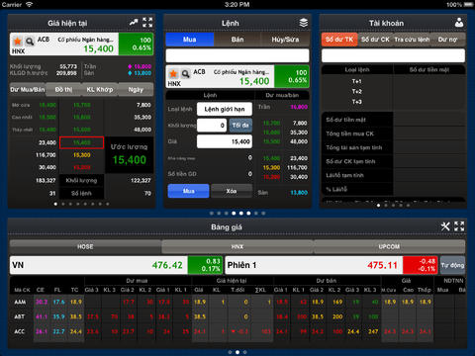The height and width of the screenshot is (356, 475).
Task: Expand the Bảng giá panel fullscreen
Action: [459, 226]
